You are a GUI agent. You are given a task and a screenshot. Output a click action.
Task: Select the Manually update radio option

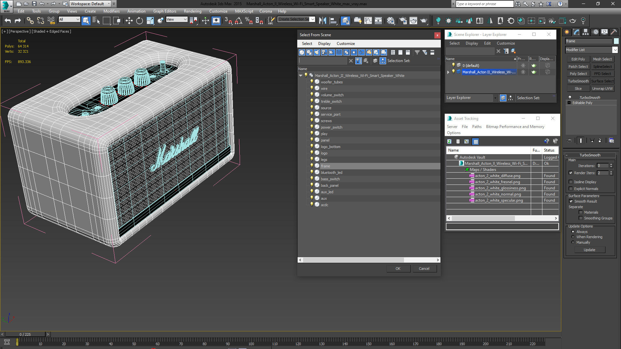573,242
